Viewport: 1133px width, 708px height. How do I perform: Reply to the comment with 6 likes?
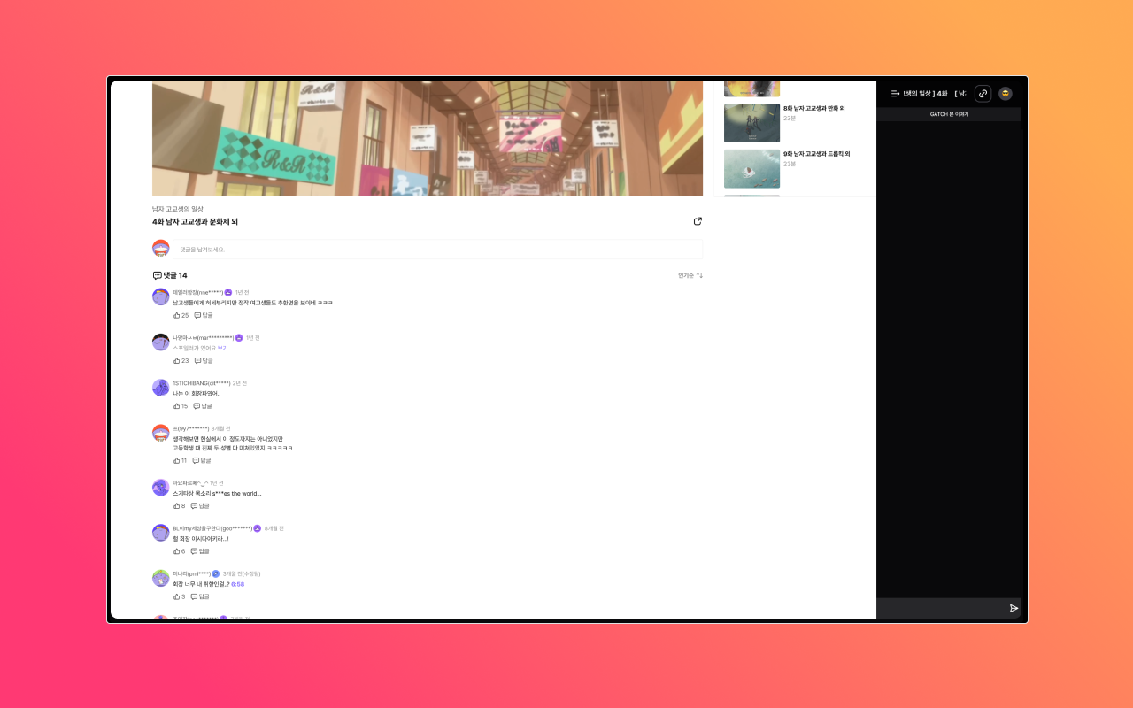point(200,550)
